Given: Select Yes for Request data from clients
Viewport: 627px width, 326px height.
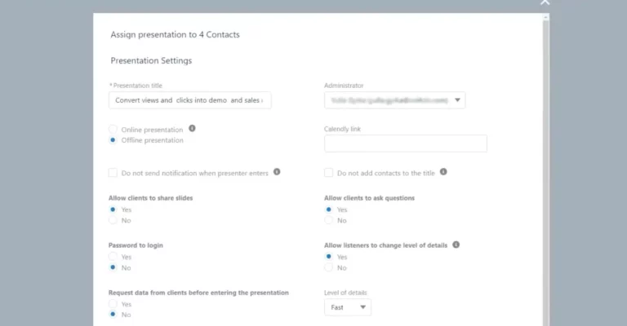Looking at the screenshot, I should 113,304.
